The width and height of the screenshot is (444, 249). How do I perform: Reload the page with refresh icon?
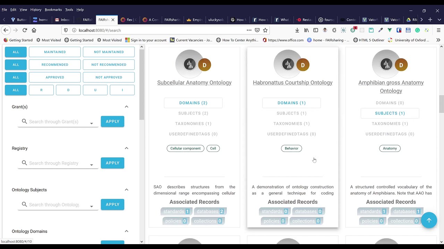[x=25, y=30]
